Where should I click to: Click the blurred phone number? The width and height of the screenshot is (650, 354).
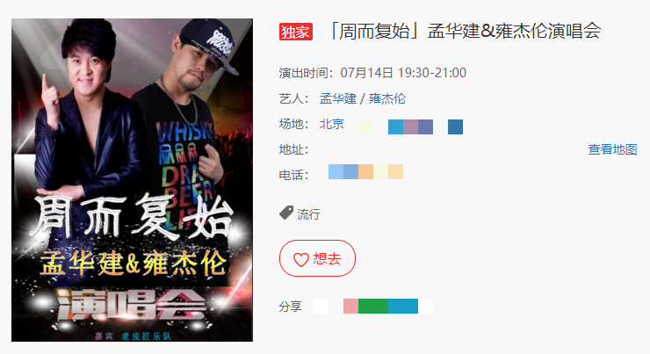point(365,171)
